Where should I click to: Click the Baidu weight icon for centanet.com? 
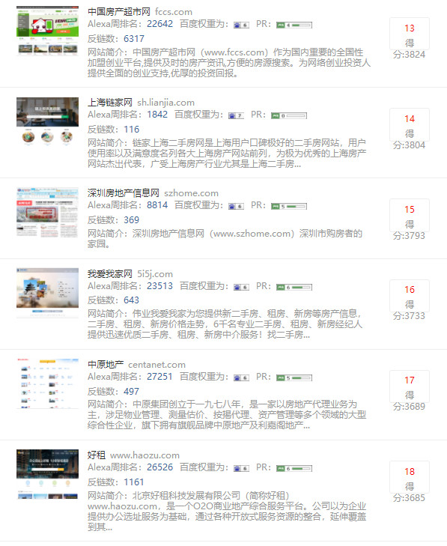241,377
